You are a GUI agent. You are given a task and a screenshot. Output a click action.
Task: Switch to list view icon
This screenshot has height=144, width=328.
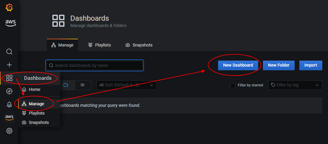click(83, 85)
